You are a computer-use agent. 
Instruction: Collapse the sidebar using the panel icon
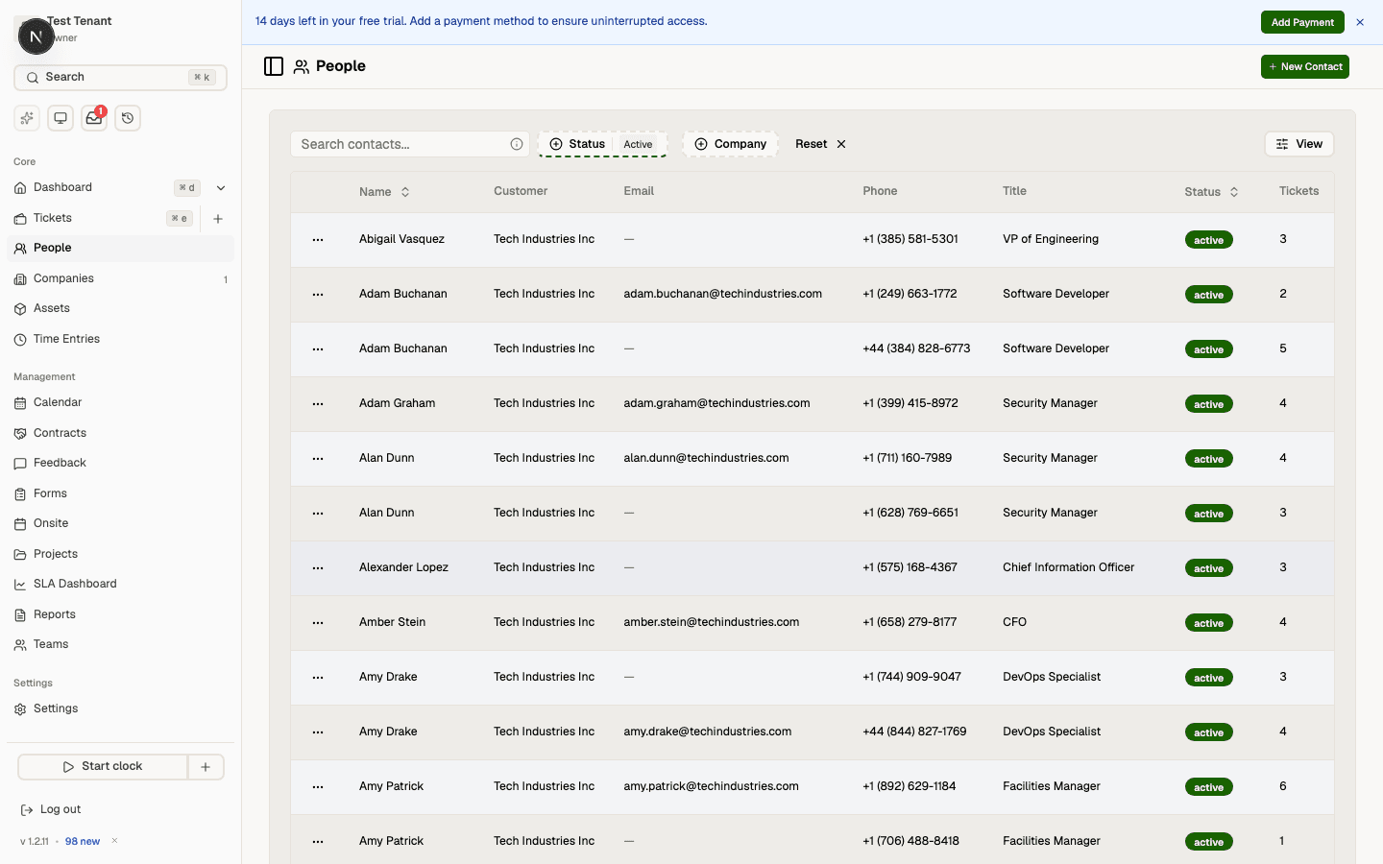point(274,65)
